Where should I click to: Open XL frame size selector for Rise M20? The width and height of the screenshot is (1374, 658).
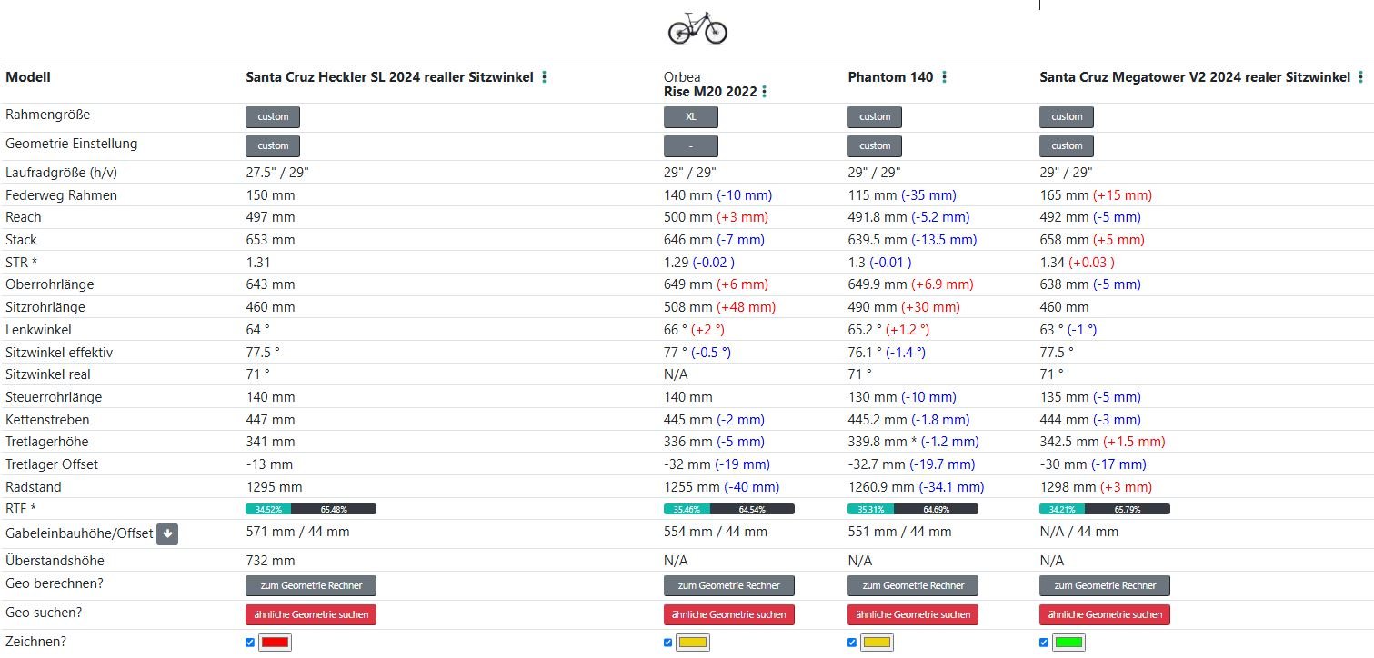point(690,116)
